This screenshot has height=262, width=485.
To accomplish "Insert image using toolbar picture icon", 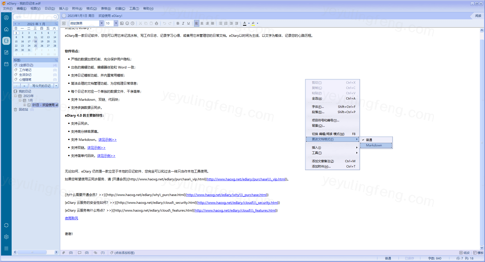I will [122, 23].
